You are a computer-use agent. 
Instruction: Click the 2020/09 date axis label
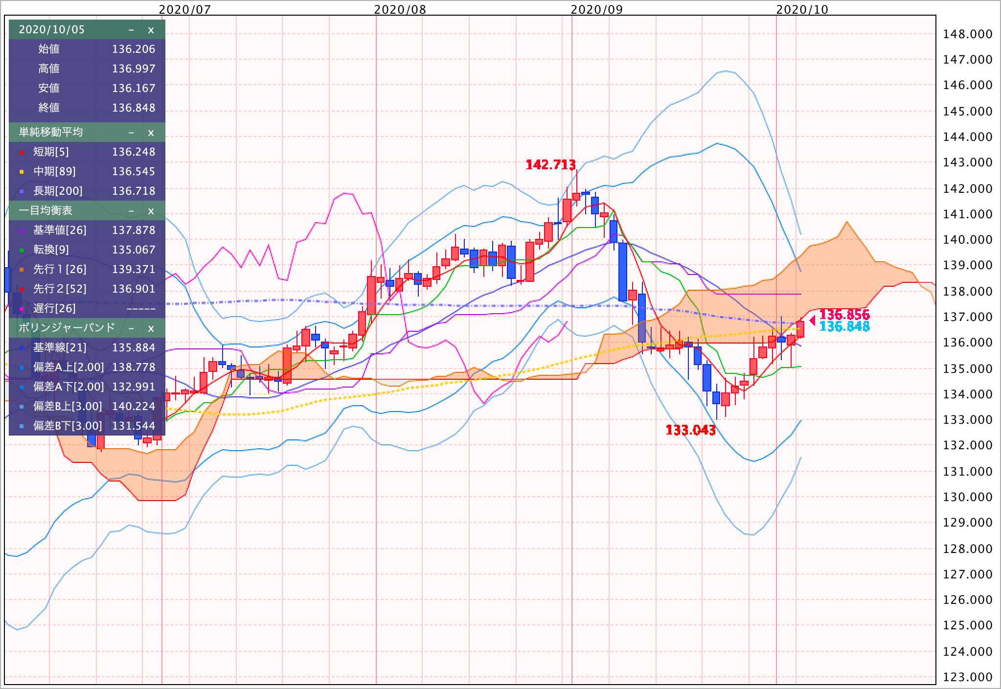pyautogui.click(x=597, y=9)
